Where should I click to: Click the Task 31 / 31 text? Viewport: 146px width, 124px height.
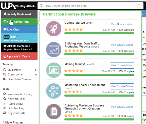click(x=108, y=30)
